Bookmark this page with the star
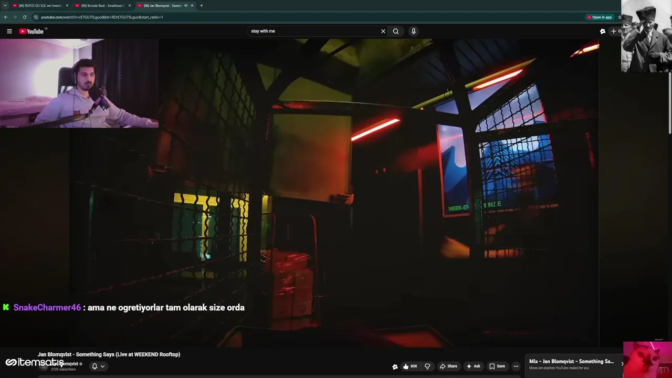Image resolution: width=672 pixels, height=378 pixels. pyautogui.click(x=619, y=17)
